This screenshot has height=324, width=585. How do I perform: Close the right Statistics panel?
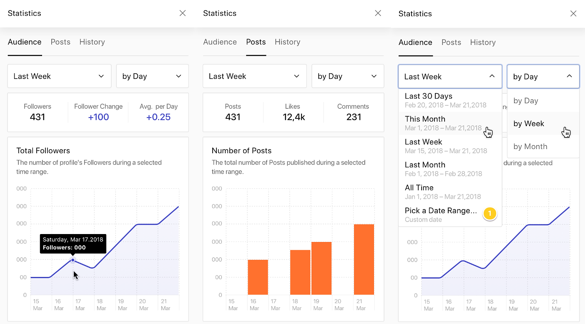573,14
